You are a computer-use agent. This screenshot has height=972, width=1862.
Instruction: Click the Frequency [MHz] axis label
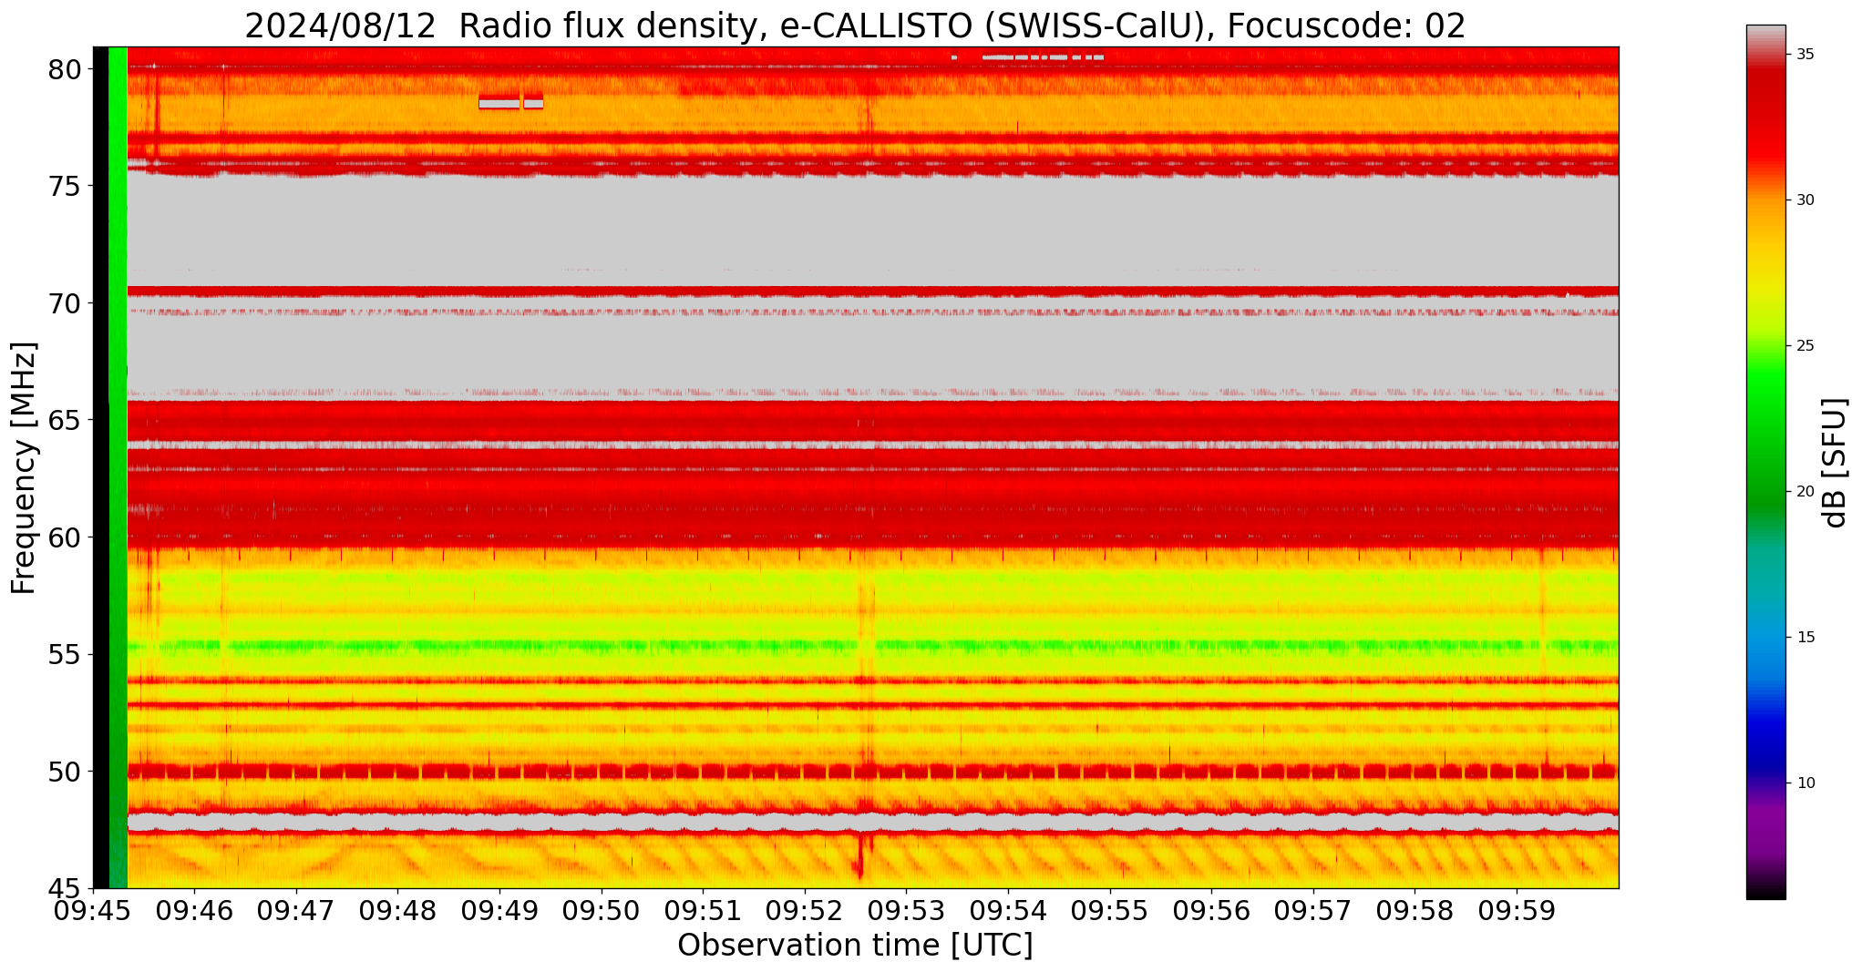(x=24, y=467)
